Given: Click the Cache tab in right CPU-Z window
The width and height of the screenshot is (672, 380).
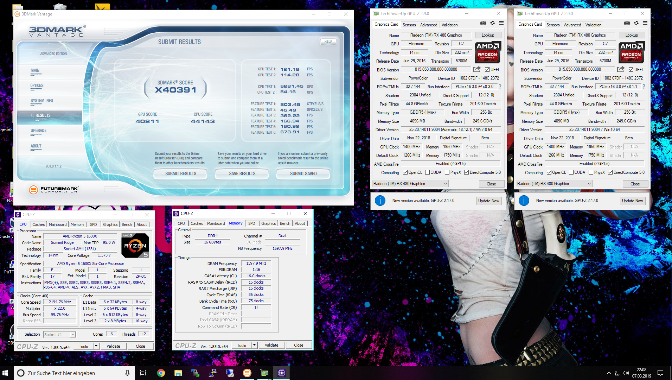Looking at the screenshot, I should tap(197, 223).
